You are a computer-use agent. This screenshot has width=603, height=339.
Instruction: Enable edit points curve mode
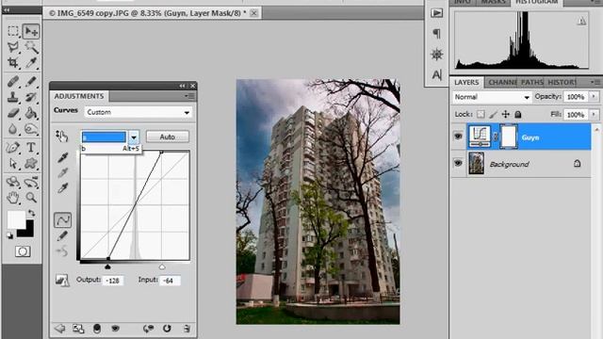pyautogui.click(x=62, y=220)
